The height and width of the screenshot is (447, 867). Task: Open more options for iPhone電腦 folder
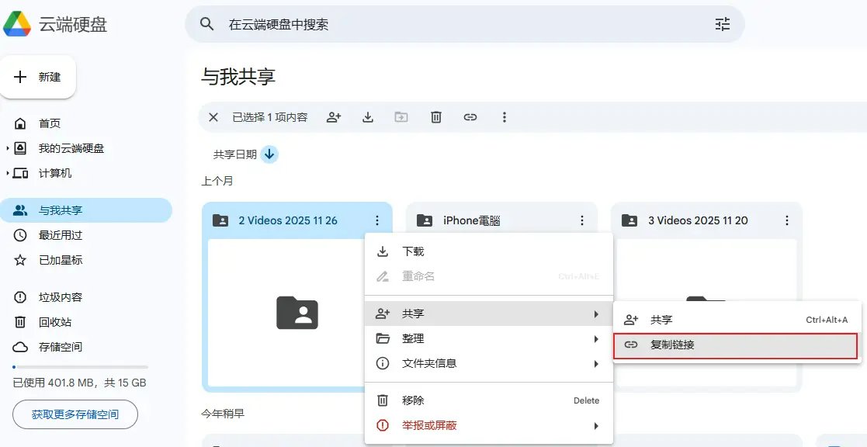point(582,220)
